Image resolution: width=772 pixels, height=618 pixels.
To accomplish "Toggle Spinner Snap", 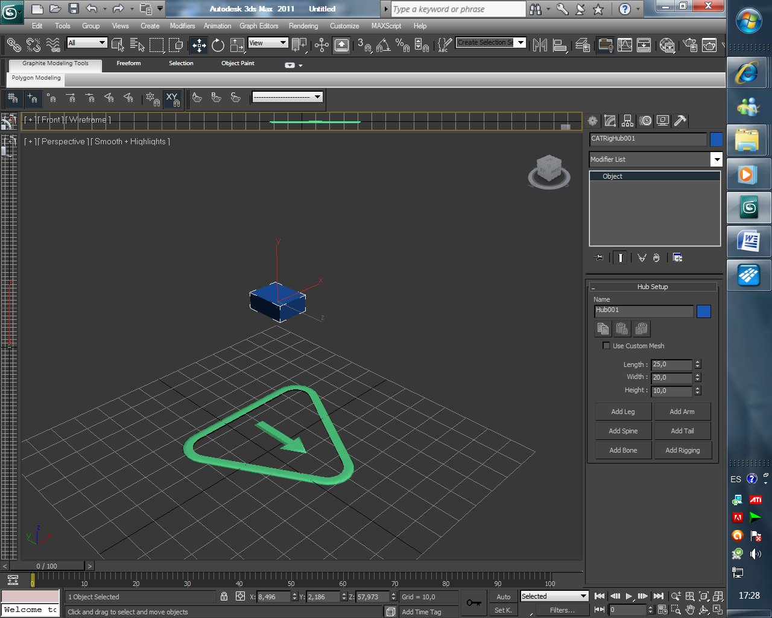I will pyautogui.click(x=422, y=45).
